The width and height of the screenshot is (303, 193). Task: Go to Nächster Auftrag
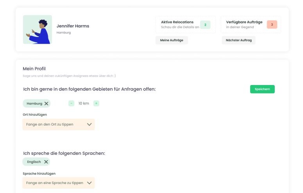coord(238,40)
